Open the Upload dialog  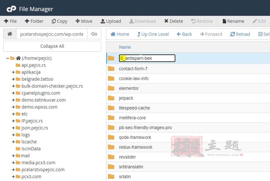point(111,21)
